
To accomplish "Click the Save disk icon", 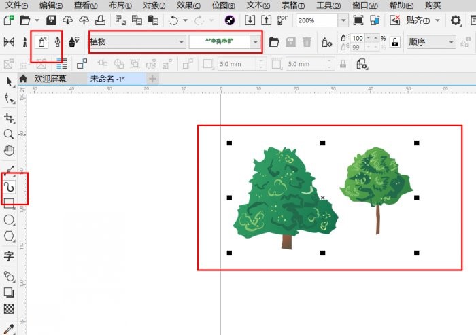I will (x=51, y=20).
